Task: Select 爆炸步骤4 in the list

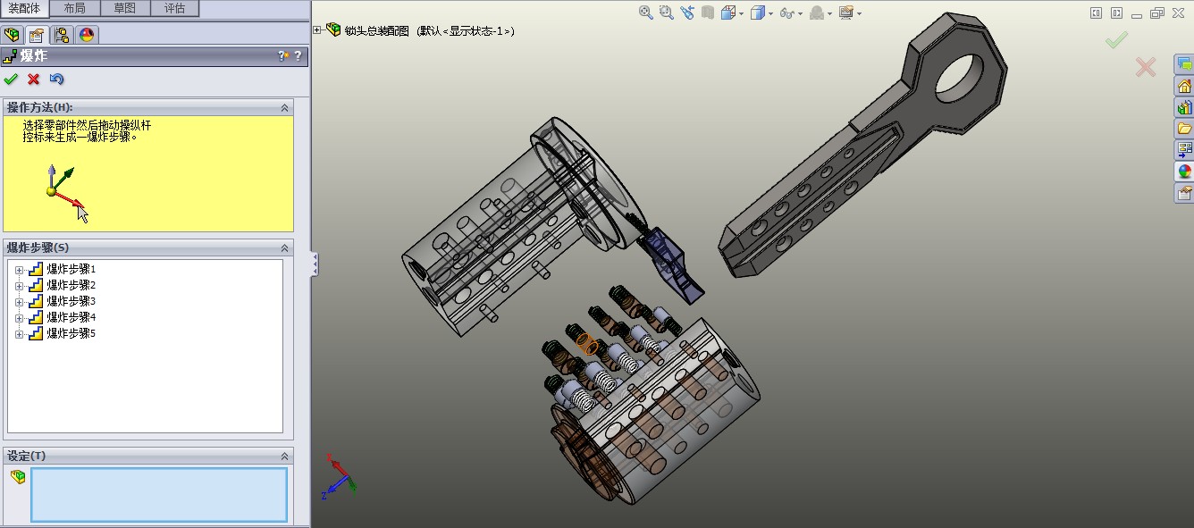Action: (x=71, y=318)
